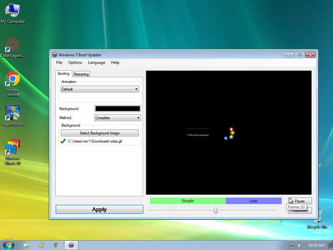The height and width of the screenshot is (250, 333).
Task: Open WindowBlinds 10 desktop shortcut
Action: (x=13, y=152)
